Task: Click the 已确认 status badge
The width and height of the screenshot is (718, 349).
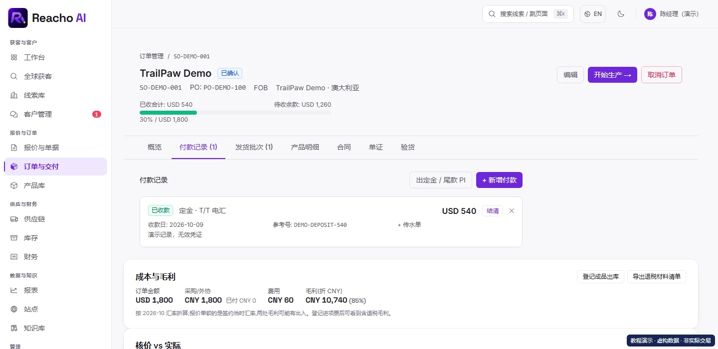Action: (x=230, y=73)
